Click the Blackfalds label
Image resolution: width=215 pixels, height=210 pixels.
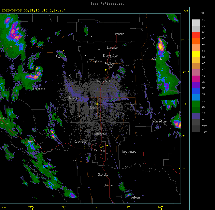click(110, 56)
